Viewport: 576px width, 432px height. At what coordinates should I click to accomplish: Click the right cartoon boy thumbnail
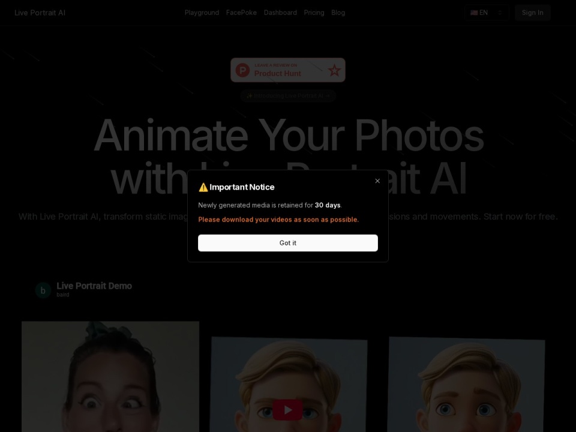click(x=467, y=385)
